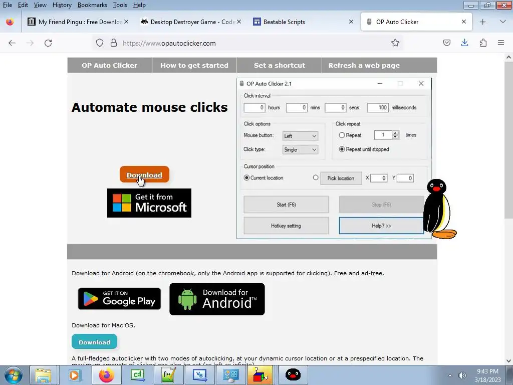The height and width of the screenshot is (385, 513).
Task: Switch to Beatable Scripts tab
Action: [300, 22]
